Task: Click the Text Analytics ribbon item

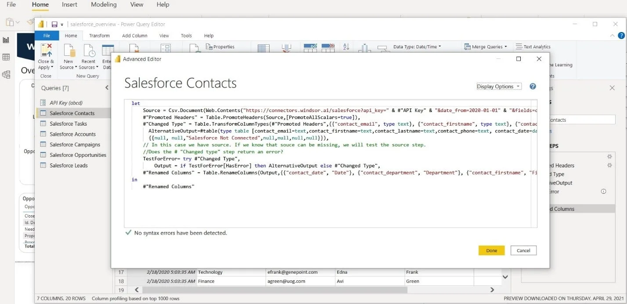Action: pyautogui.click(x=533, y=47)
